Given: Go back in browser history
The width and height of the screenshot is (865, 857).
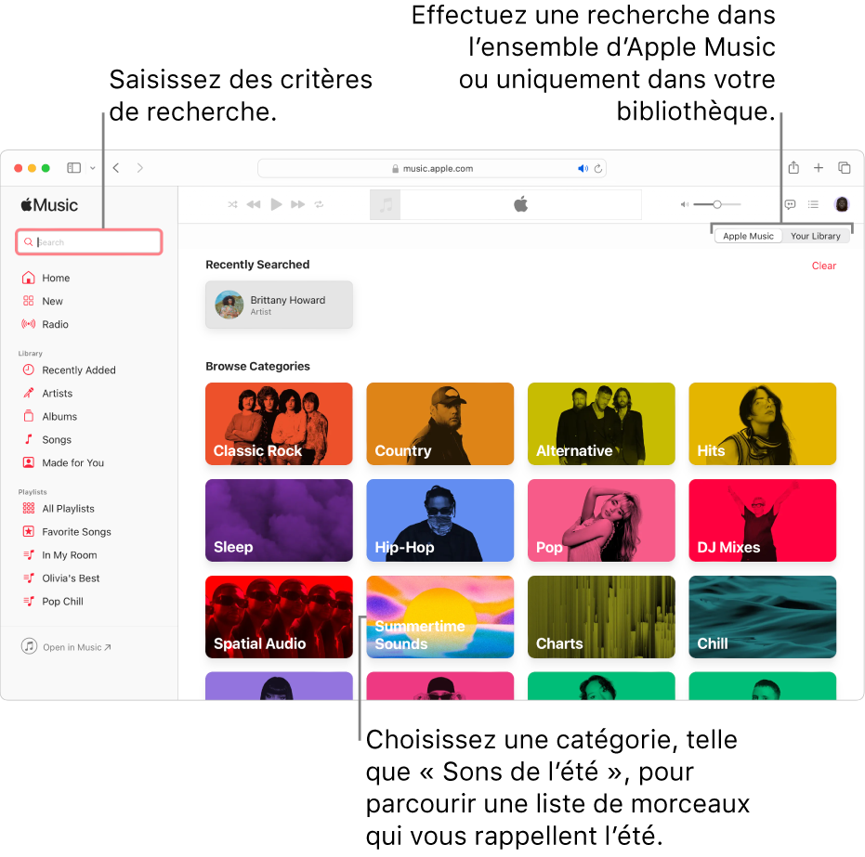Looking at the screenshot, I should (116, 168).
